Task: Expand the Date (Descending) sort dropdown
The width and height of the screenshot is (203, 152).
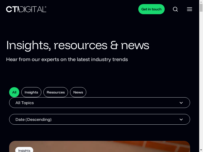Action: tap(99, 119)
